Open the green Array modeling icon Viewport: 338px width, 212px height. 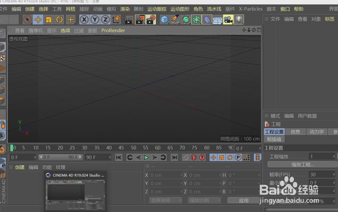[196, 20]
